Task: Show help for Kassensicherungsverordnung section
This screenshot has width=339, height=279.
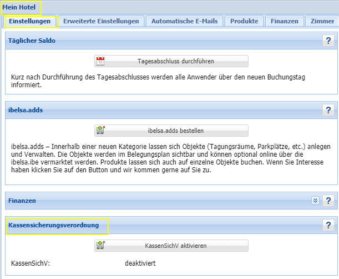Action: (328, 225)
